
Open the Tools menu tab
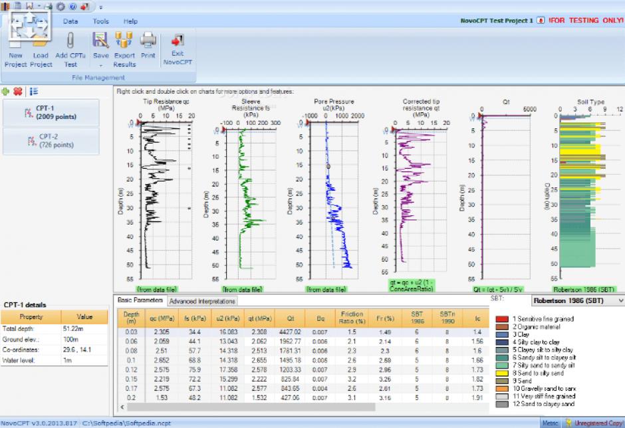coord(101,21)
